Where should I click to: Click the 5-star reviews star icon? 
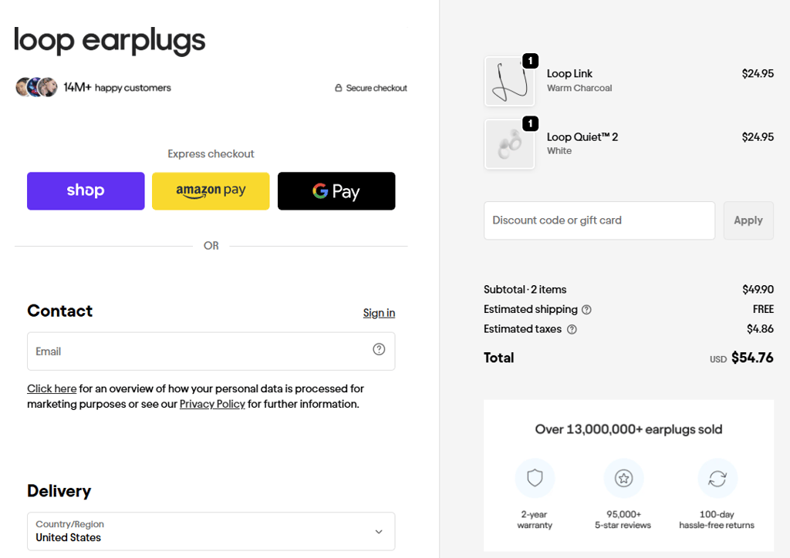point(623,478)
